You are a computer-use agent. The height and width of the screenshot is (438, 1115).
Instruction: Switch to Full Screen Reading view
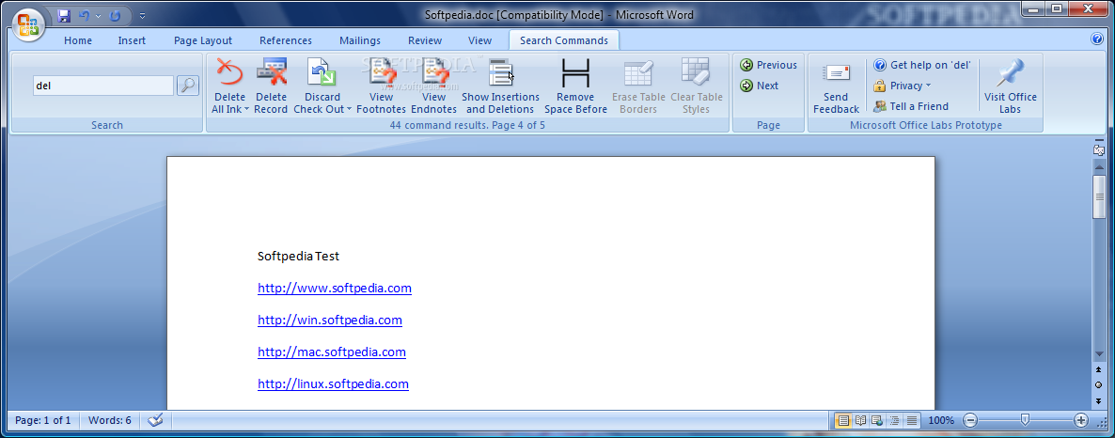coord(860,420)
